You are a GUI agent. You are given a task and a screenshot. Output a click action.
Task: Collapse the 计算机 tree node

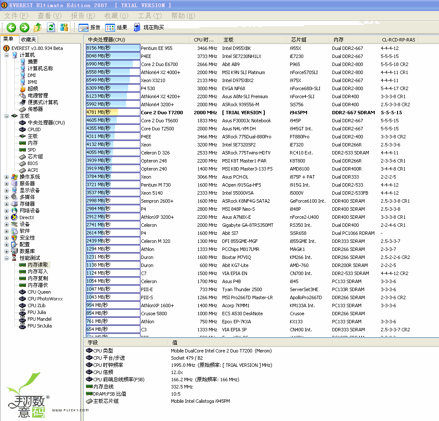[x=6, y=55]
